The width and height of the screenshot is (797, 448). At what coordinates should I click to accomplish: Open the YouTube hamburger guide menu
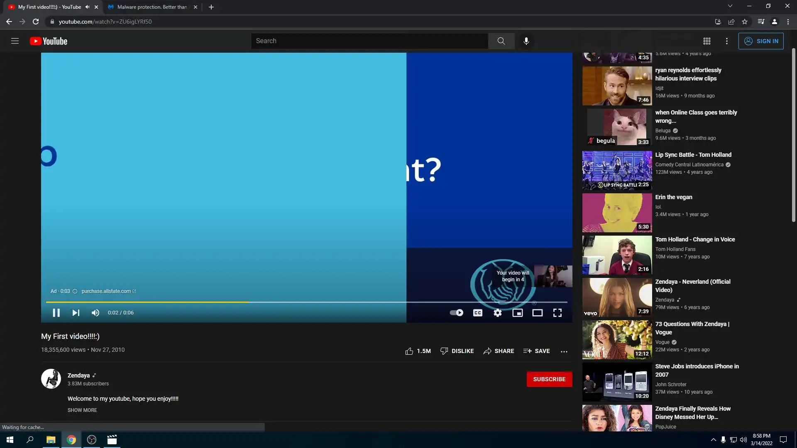15,41
